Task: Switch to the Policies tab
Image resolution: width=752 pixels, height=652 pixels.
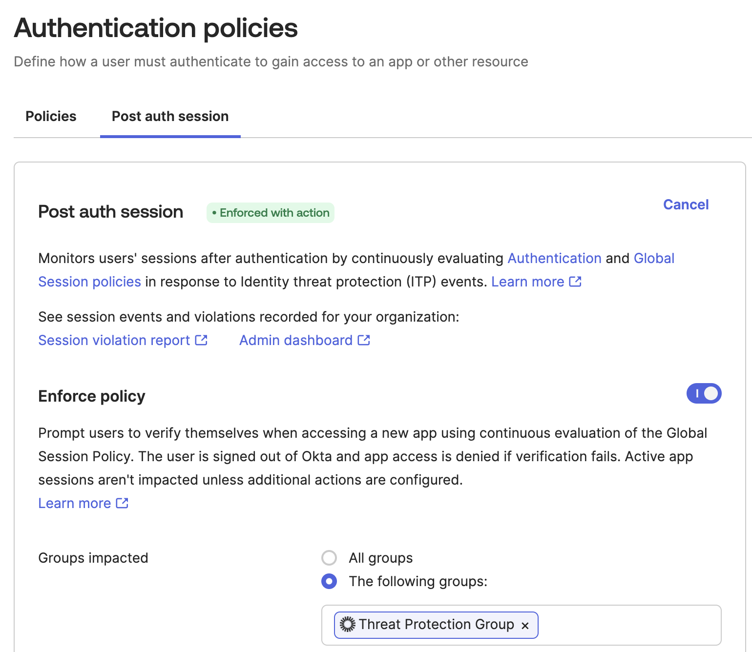Action: click(x=51, y=116)
